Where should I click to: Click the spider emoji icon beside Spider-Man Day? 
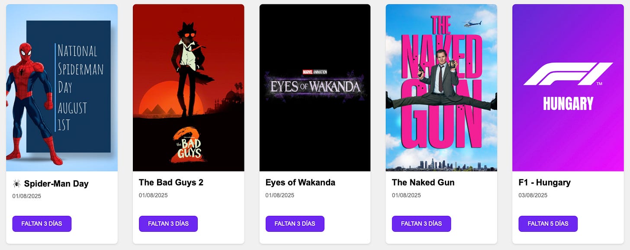(x=17, y=184)
